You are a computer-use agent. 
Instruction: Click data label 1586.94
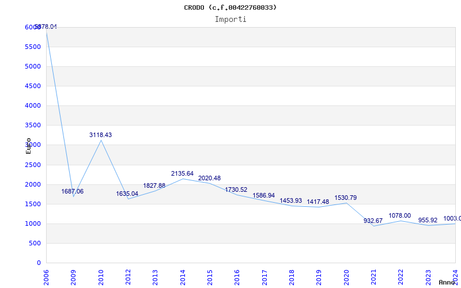pyautogui.click(x=264, y=195)
